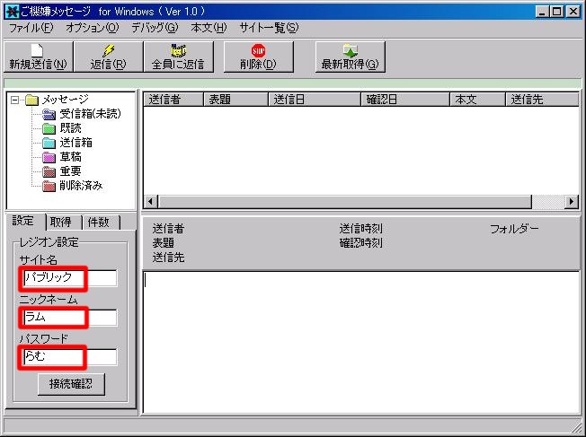Select the cyan 送信箱 folder icon
This screenshot has height=437, width=586.
tap(49, 143)
